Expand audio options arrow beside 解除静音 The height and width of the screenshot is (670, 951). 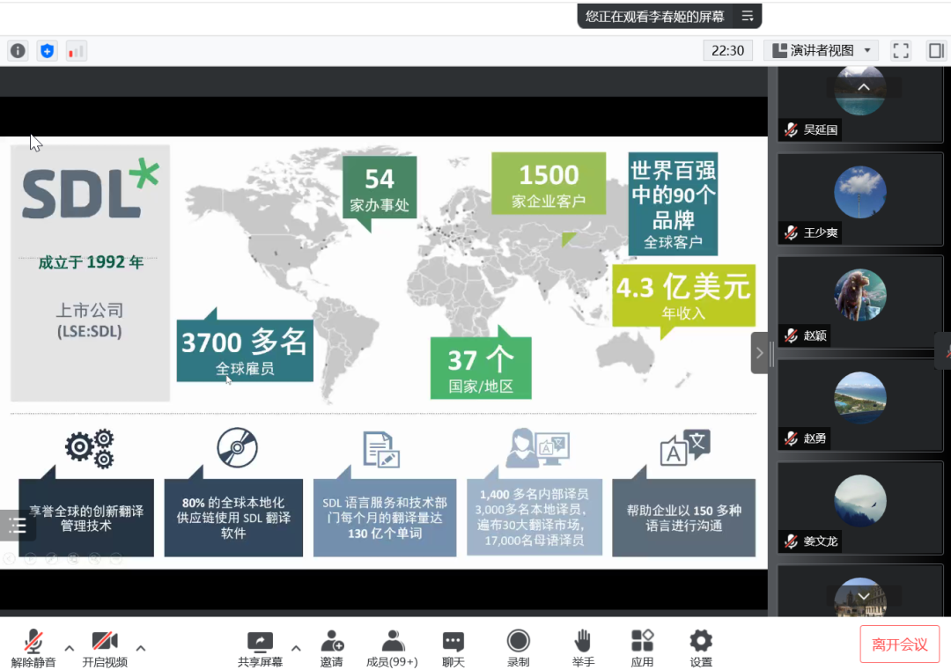pos(70,648)
